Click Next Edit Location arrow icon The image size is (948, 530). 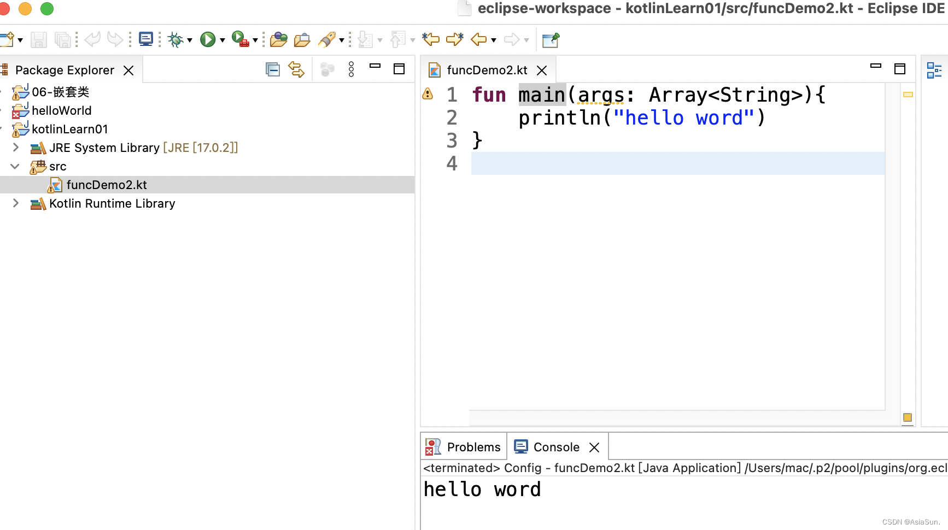tap(455, 39)
